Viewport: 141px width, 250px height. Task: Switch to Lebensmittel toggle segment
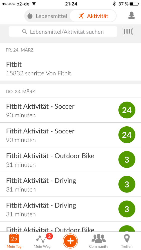[47, 16]
